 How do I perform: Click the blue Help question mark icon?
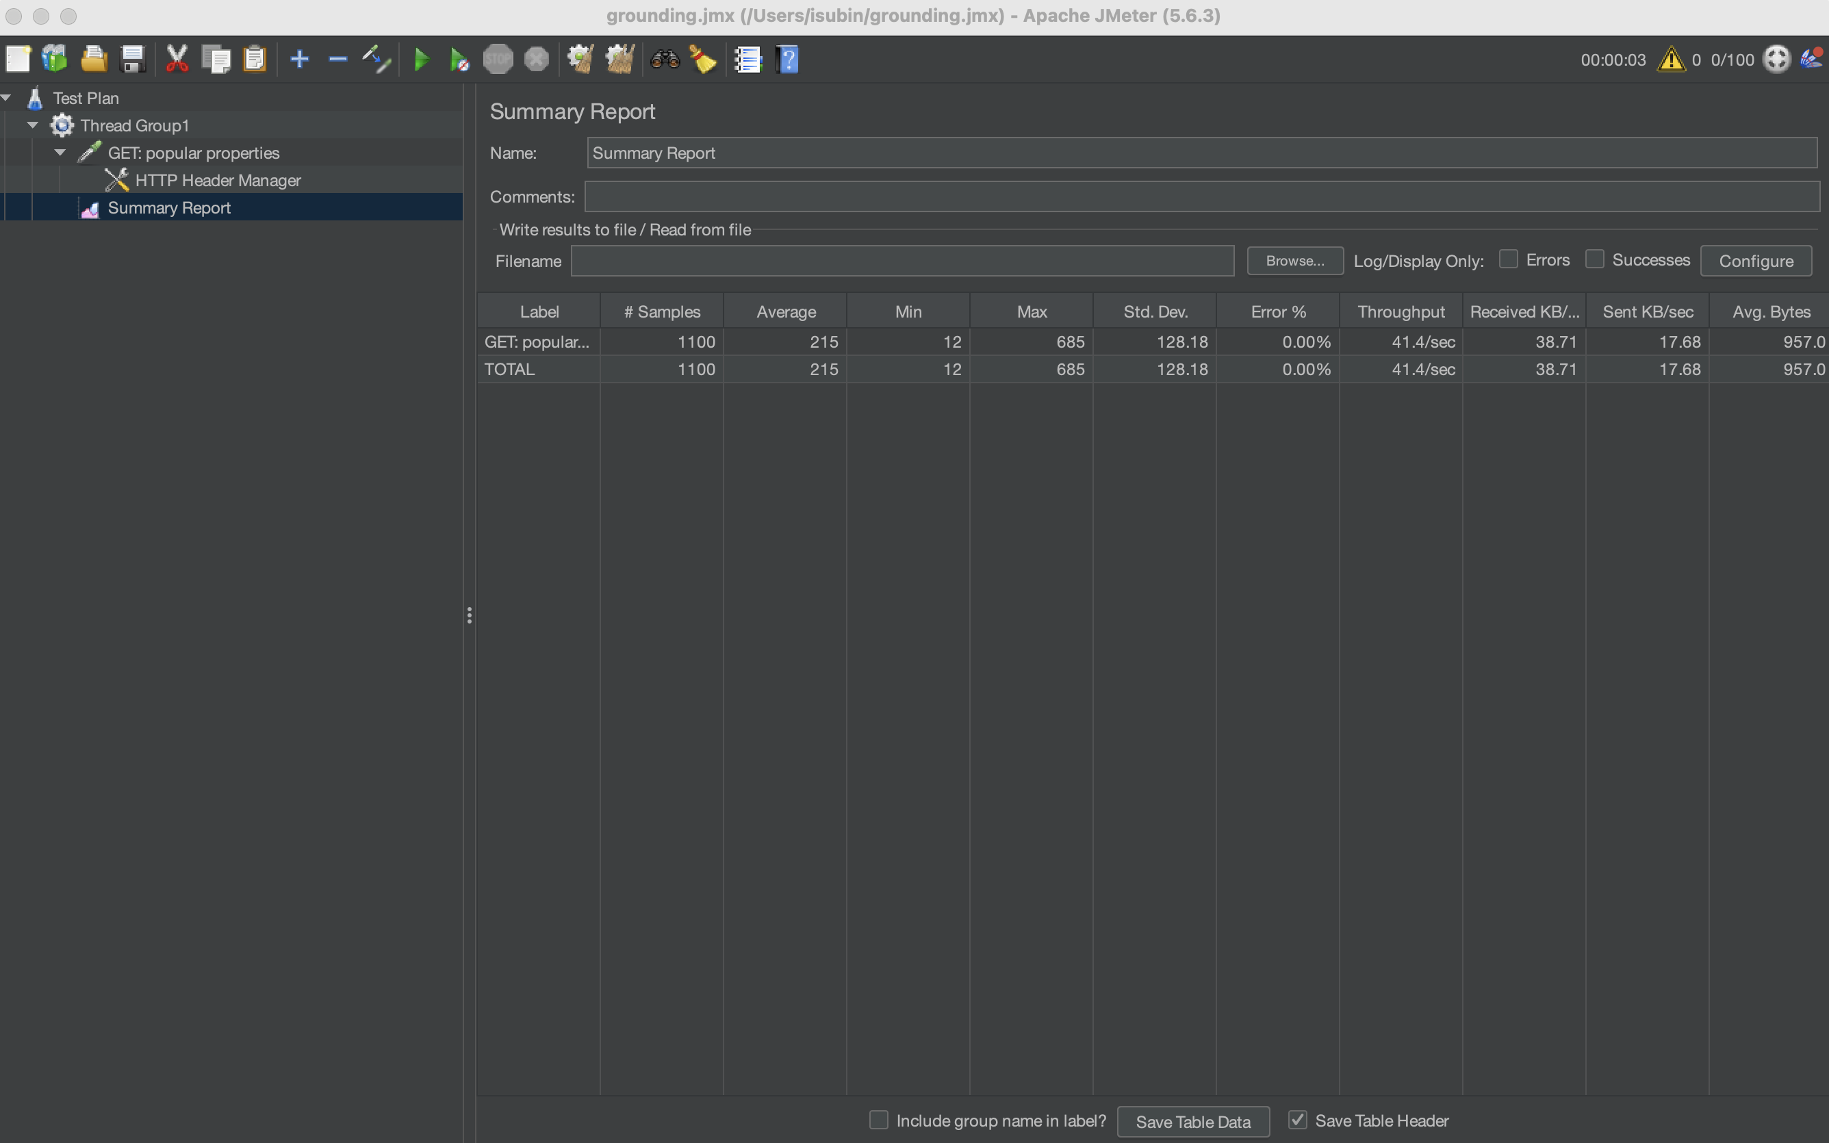pos(786,59)
